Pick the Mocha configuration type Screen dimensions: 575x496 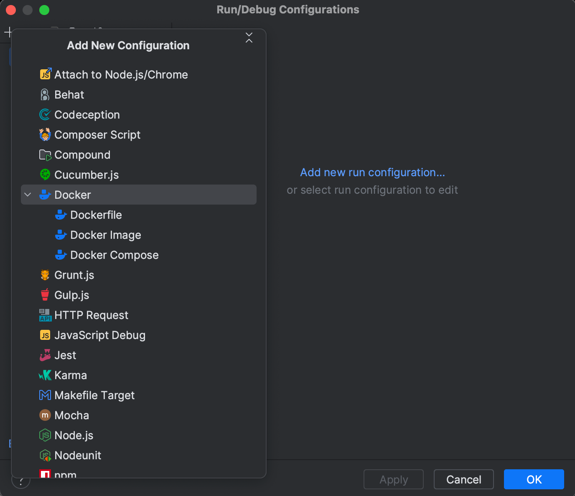coord(71,415)
